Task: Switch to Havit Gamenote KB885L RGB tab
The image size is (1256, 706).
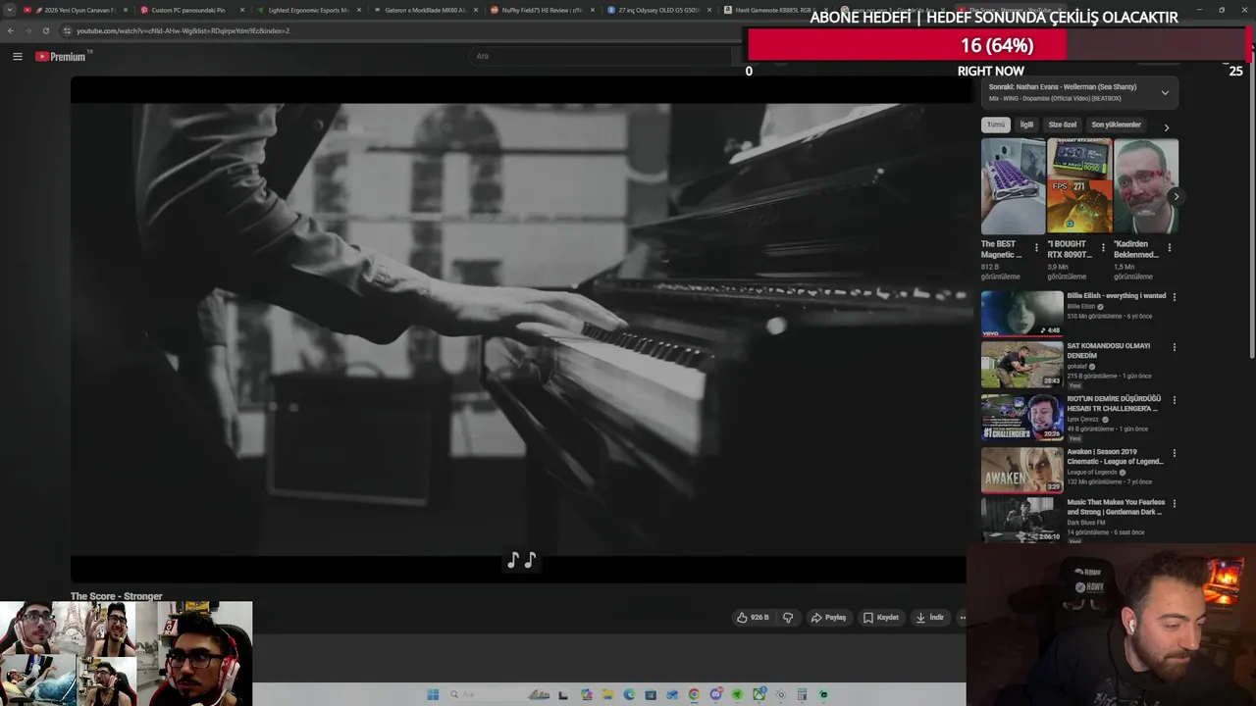Action: pos(774,10)
